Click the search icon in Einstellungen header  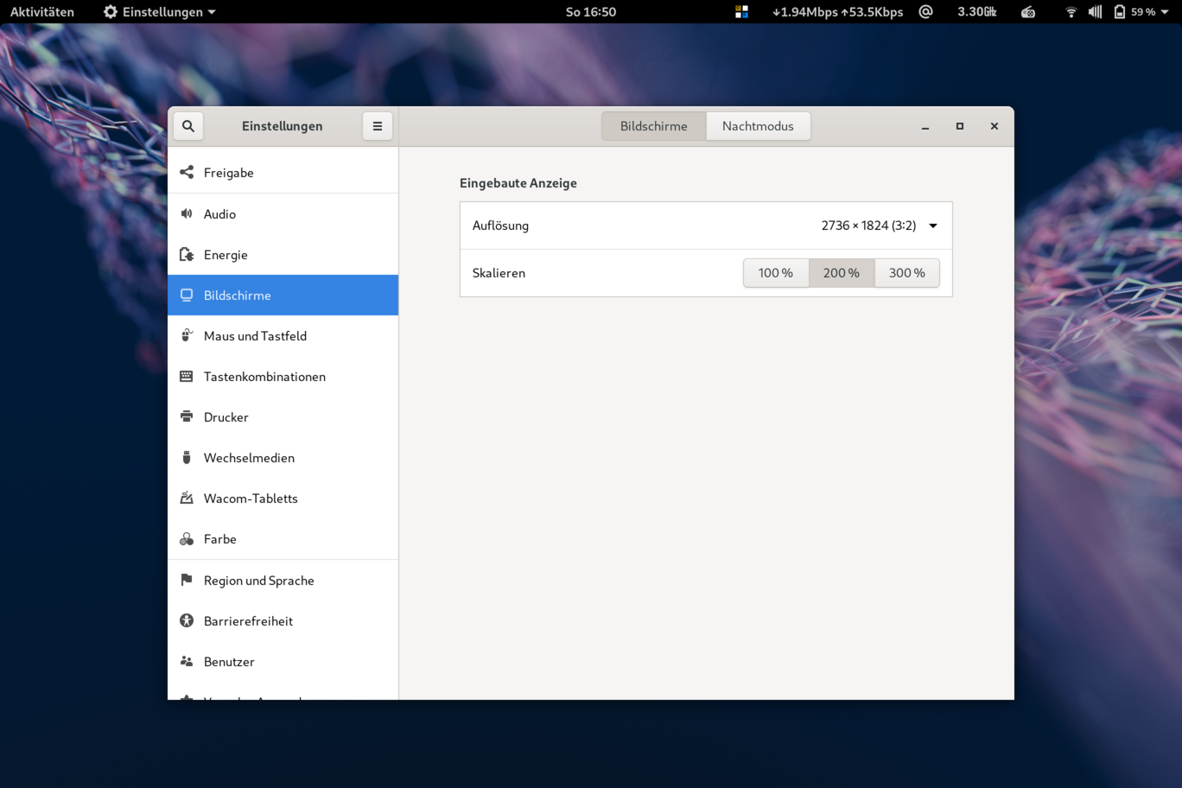click(188, 126)
